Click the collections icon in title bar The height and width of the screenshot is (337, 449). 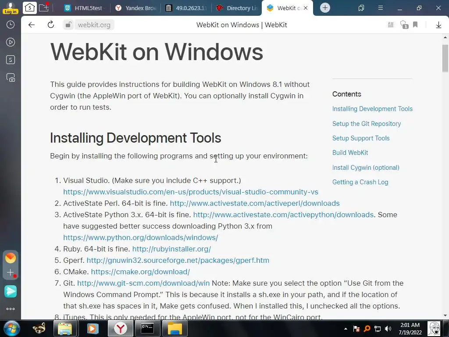(x=361, y=8)
